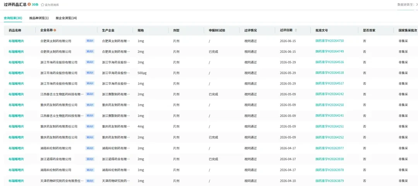Open approval link 国药准字H20263879
Viewport: 418px width, 186px height.
click(x=329, y=181)
